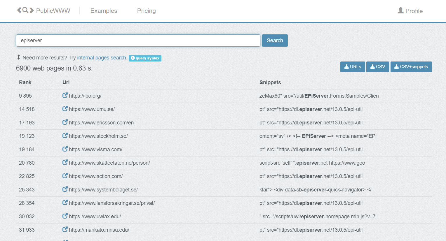Select rank value 25 343
Screen dimensions: 446x241
point(27,190)
